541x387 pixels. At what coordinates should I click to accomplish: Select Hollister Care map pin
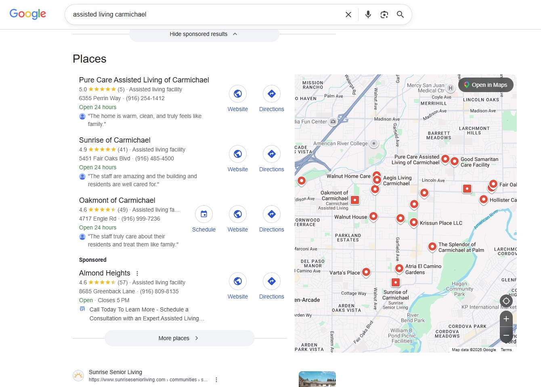pyautogui.click(x=483, y=199)
